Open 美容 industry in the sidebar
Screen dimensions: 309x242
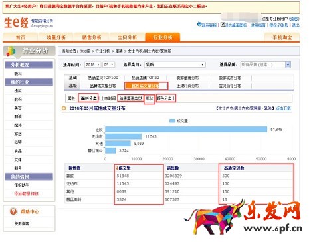point(18,108)
